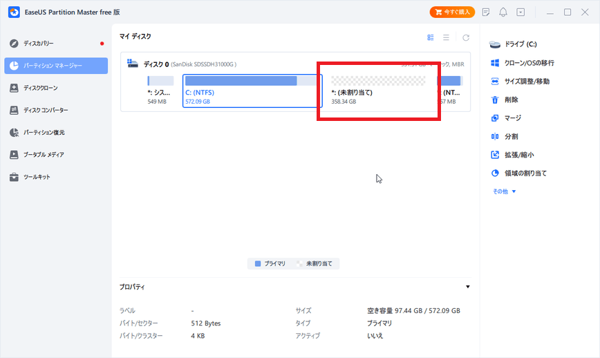Open the title bar dropdown menu box
The image size is (600, 358).
(521, 12)
